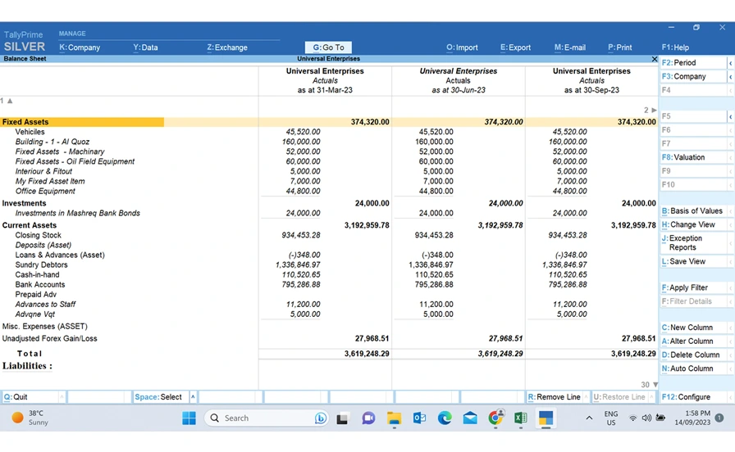Open the Z: Exchange menu

227,47
